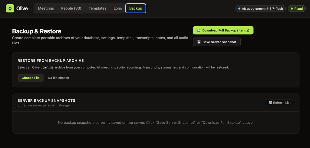310x148 pixels.
Task: Click Stored on server persistent storage text
Action: coord(44,105)
